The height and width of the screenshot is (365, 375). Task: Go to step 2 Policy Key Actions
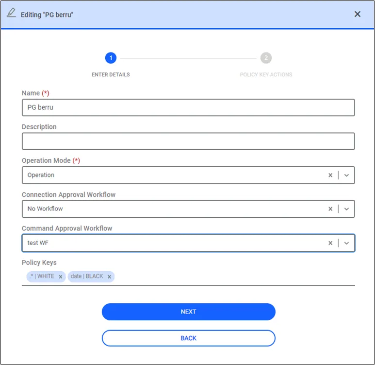tap(266, 58)
